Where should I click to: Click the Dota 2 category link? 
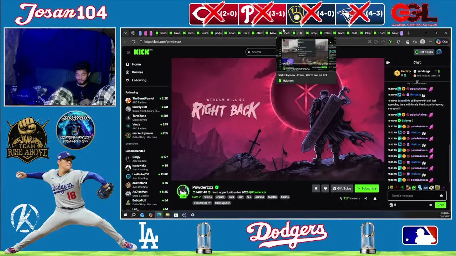tap(196, 197)
